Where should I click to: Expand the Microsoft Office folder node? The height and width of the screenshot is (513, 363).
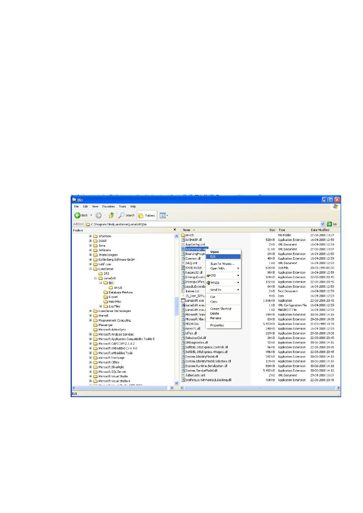pyautogui.click(x=90, y=363)
